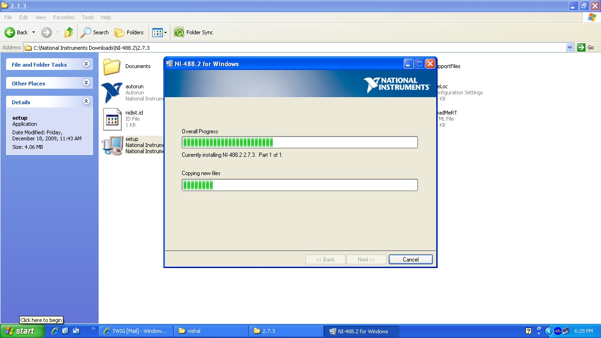
Task: Click the language bar help question-mark icon
Action: (528, 331)
